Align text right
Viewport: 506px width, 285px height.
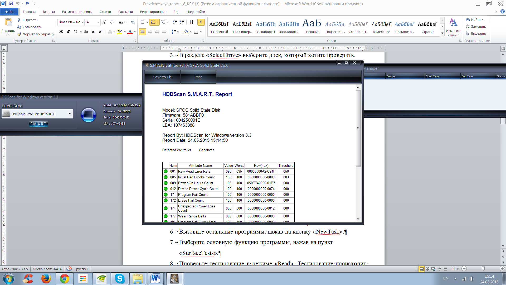tap(157, 32)
